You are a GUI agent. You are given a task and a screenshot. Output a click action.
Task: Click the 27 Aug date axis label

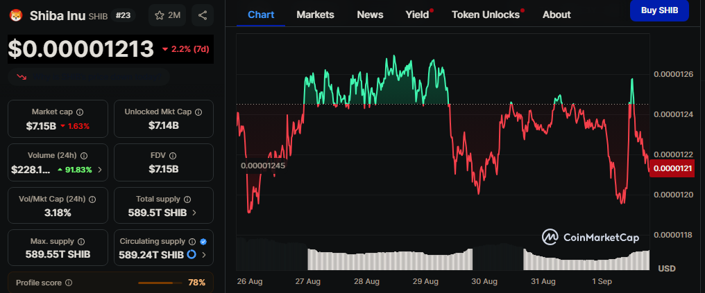point(307,282)
